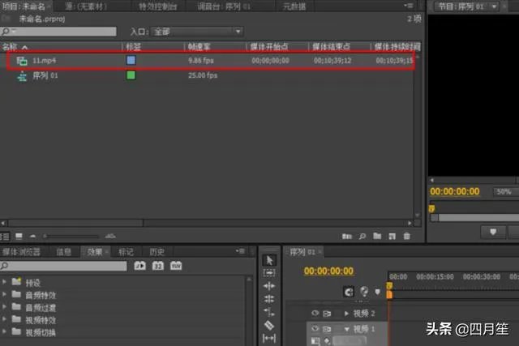Screen dimensions: 519x346
Task: Click the trash Delete icon
Action: 407,236
